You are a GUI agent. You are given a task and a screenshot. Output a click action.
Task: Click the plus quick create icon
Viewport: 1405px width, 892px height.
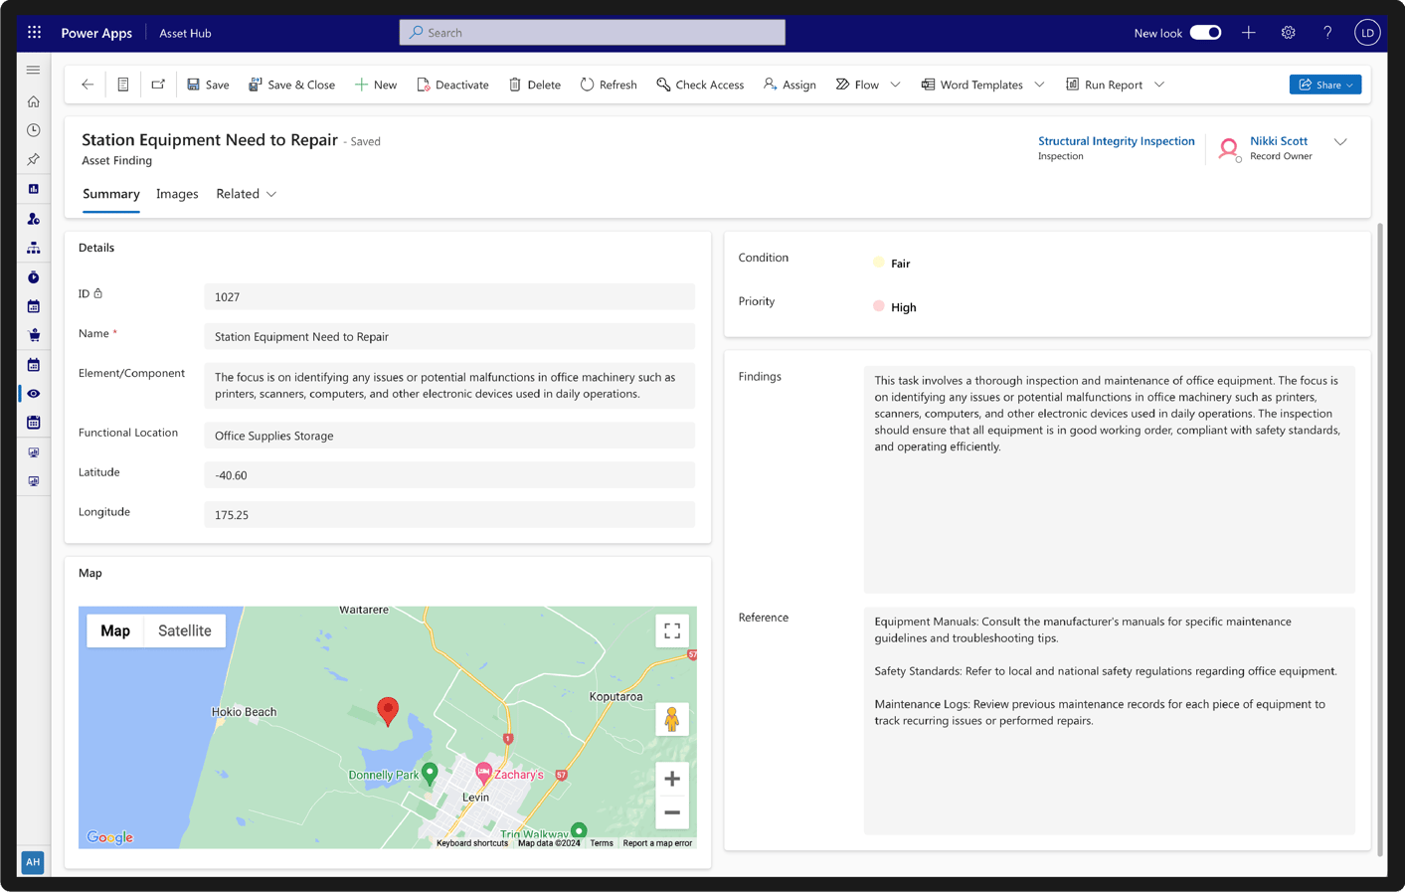(x=1249, y=33)
